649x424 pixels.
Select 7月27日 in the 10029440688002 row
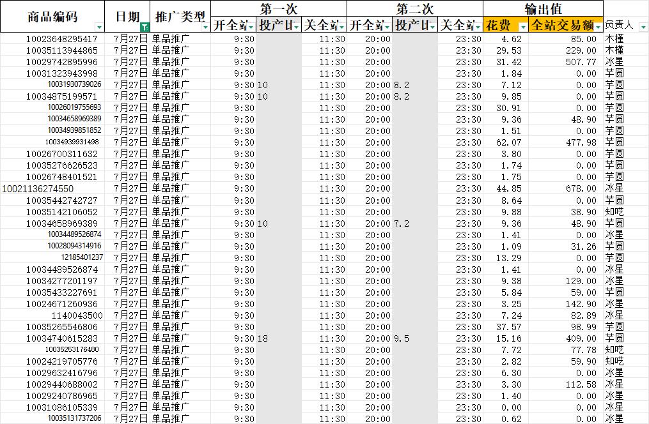point(130,384)
